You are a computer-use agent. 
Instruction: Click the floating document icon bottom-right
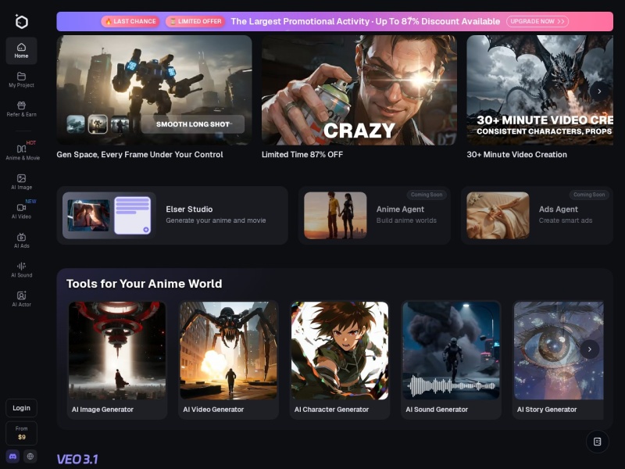597,442
